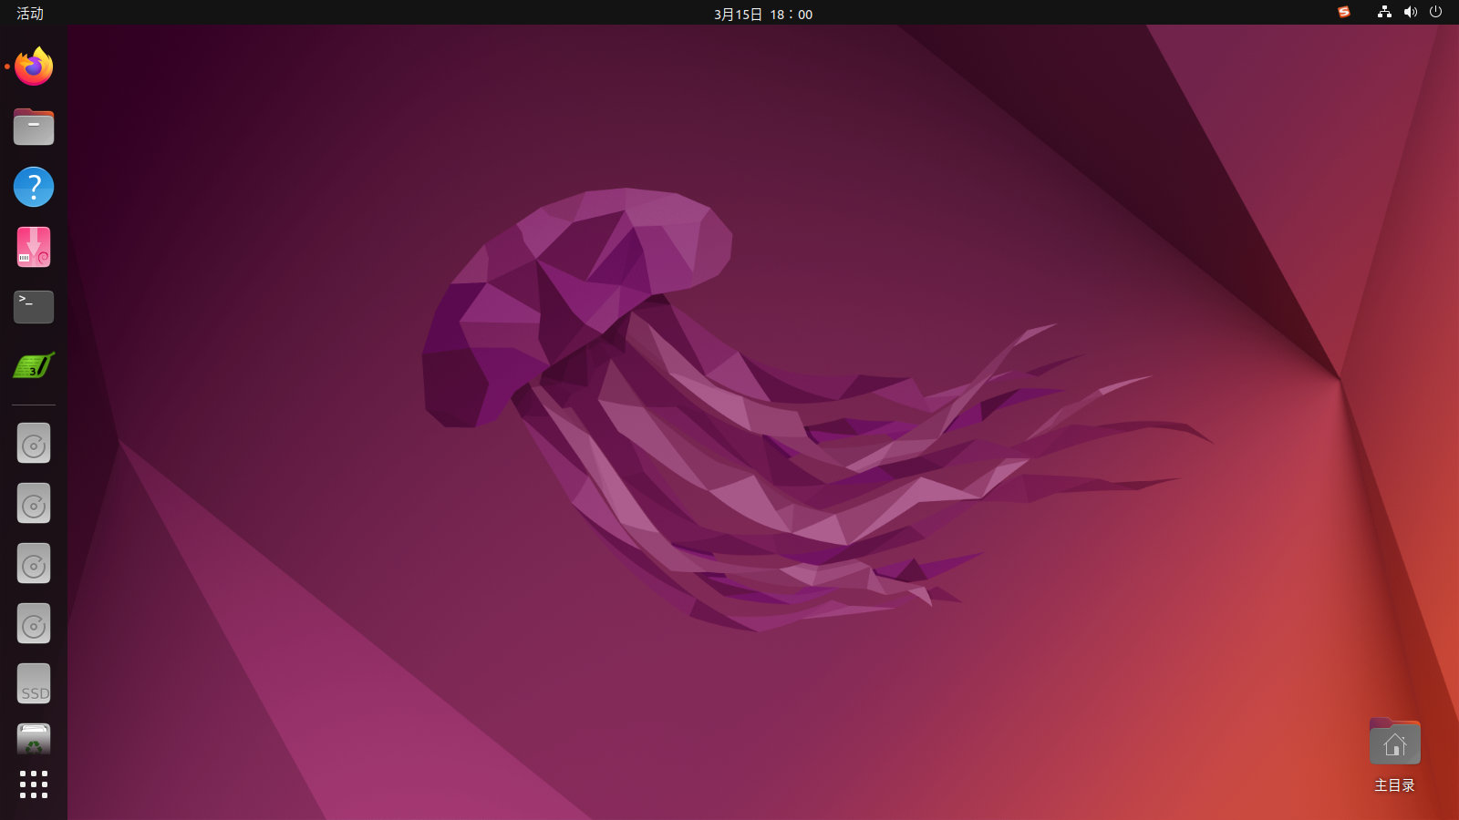The width and height of the screenshot is (1459, 820).
Task: Open the 主目录 home folder on desktop
Action: coord(1394,756)
